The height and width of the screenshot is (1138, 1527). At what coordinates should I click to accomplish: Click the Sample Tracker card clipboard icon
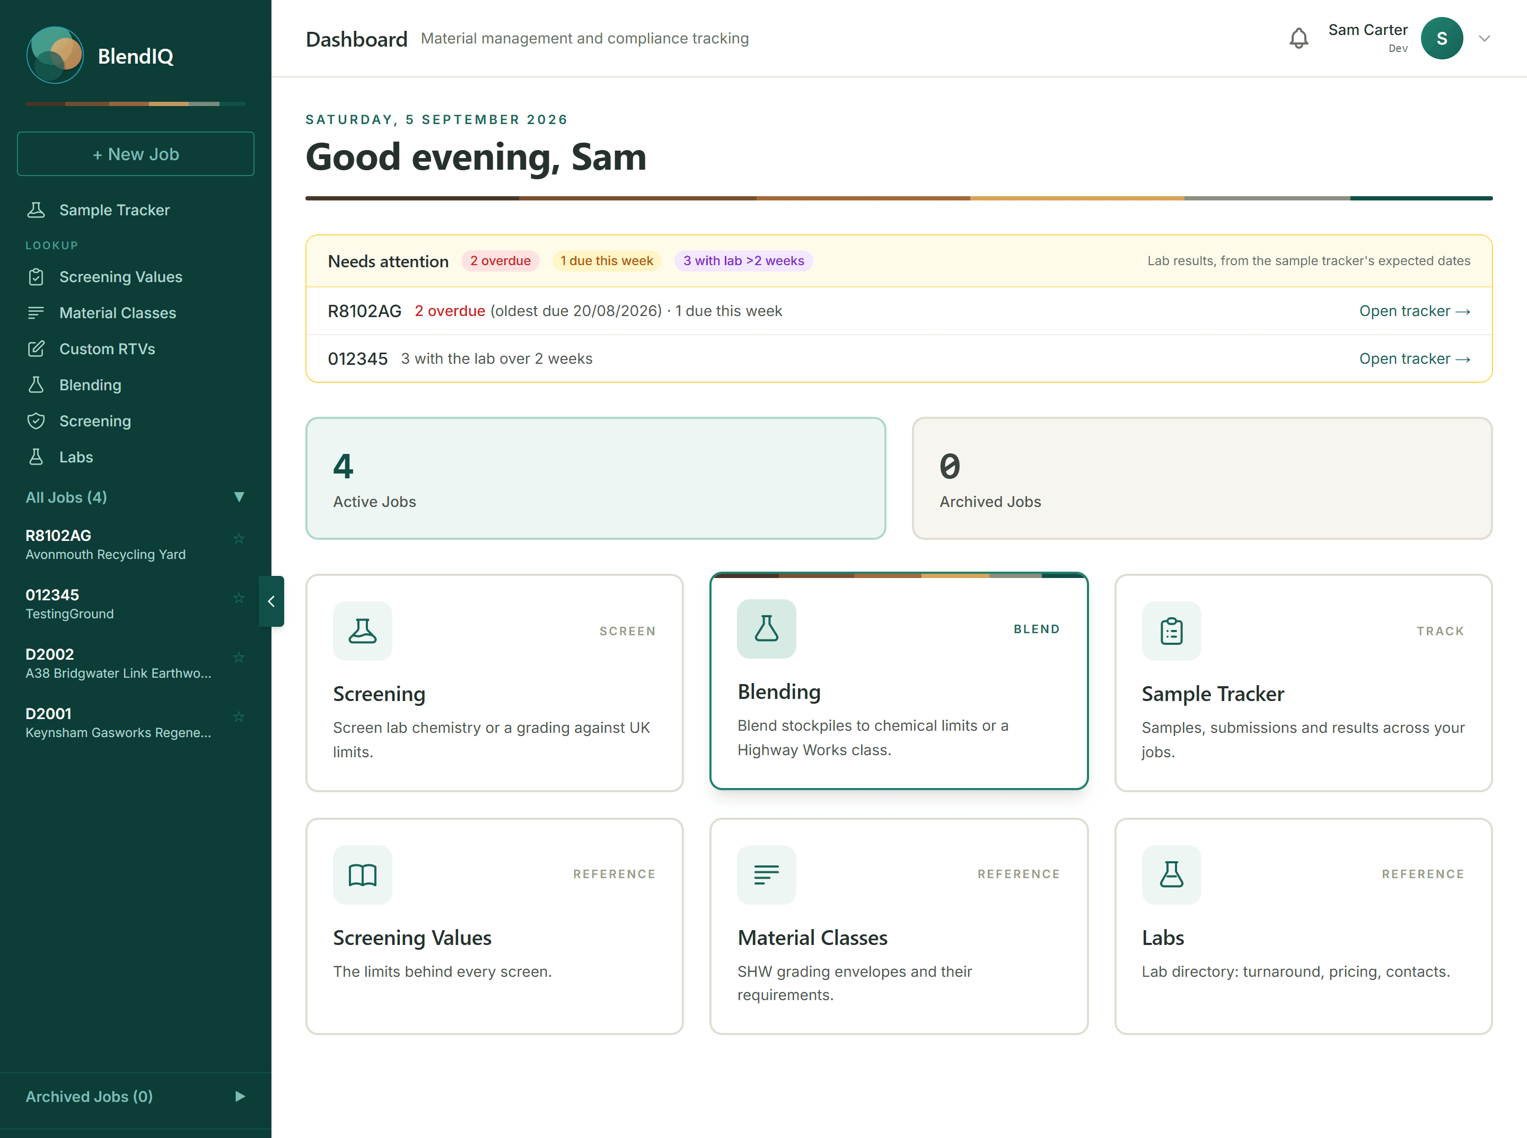1171,631
